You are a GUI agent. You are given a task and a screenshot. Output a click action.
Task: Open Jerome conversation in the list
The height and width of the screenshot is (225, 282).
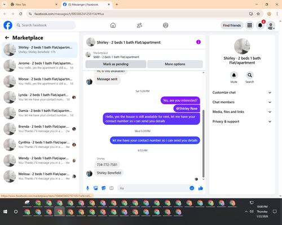[39, 66]
